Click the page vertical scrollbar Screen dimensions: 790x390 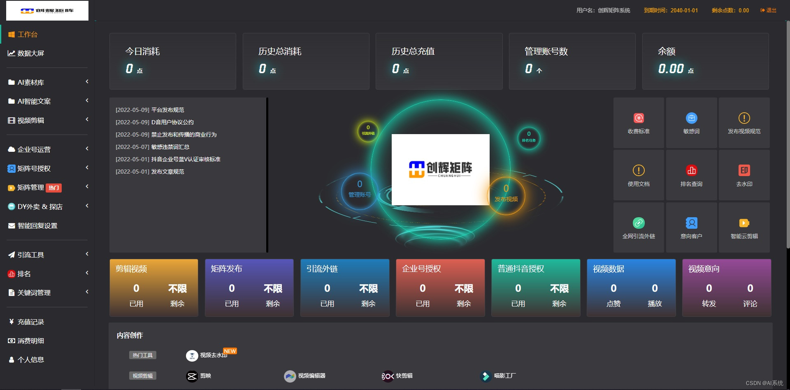click(x=788, y=135)
